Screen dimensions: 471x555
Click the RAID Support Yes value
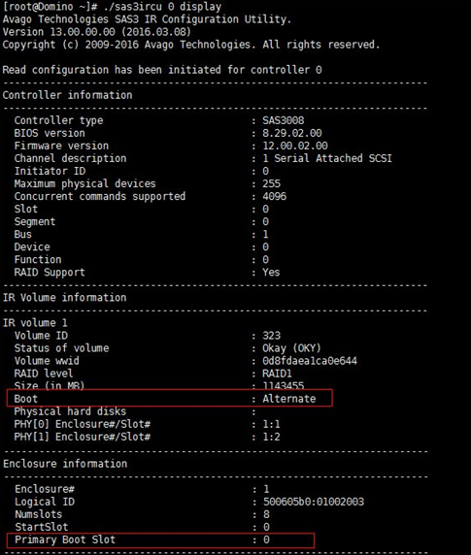click(x=271, y=273)
